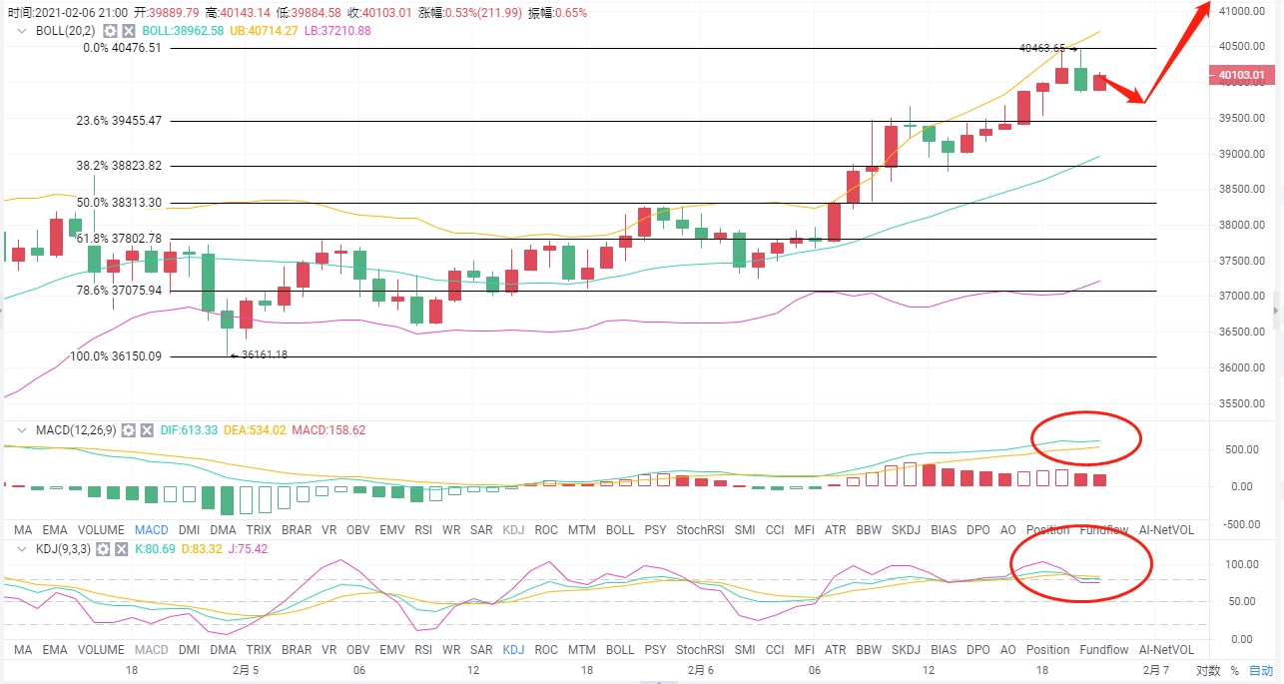Select Fundflow in the MACD panel indicator row
This screenshot has width=1284, height=684.
(1103, 529)
